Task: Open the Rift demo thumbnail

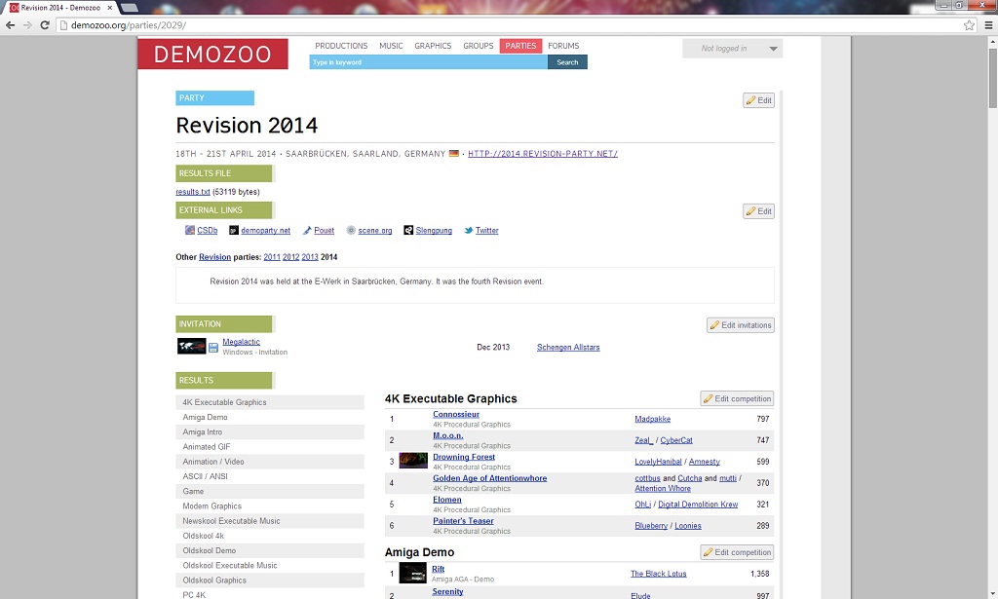Action: 412,573
